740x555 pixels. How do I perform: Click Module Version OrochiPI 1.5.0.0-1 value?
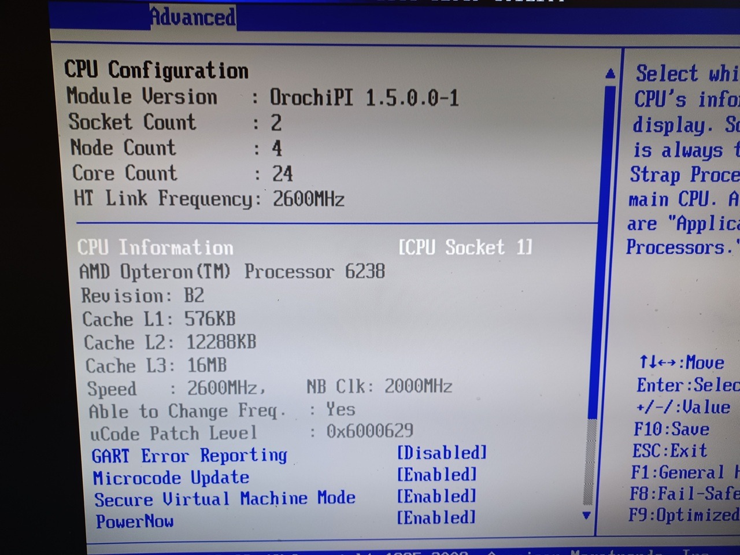pos(364,98)
